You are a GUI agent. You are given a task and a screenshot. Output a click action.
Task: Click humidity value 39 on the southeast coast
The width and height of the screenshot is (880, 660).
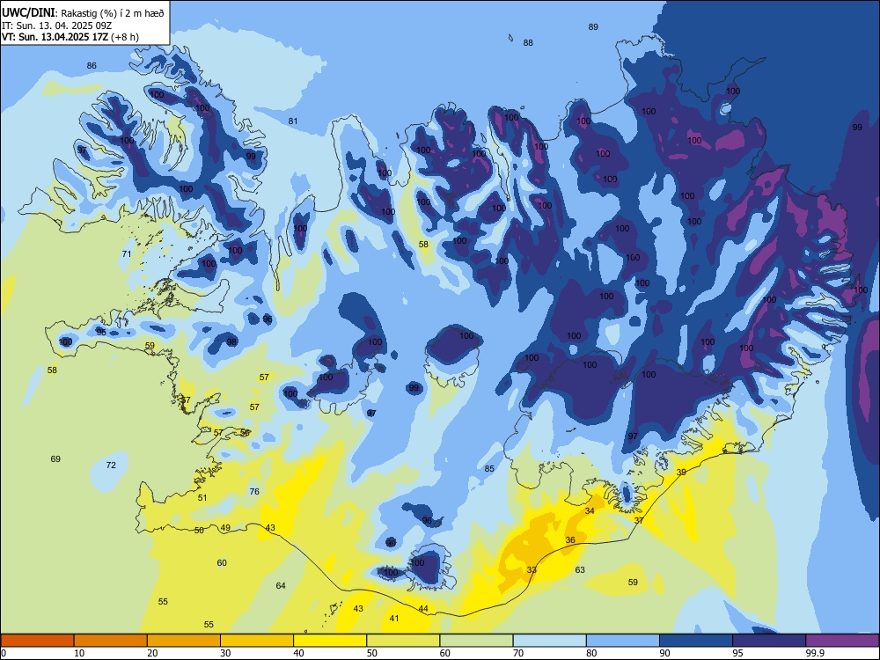pyautogui.click(x=681, y=472)
